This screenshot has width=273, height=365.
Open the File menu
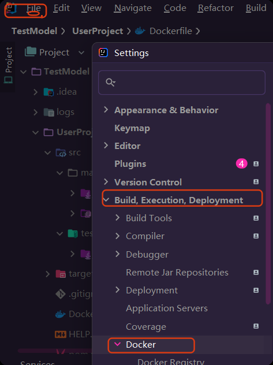33,8
